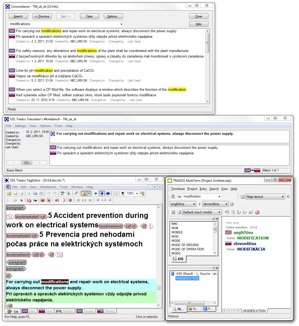The width and height of the screenshot is (299, 326).
Task: Click the wide oval tag display icon
Action: point(108,194)
